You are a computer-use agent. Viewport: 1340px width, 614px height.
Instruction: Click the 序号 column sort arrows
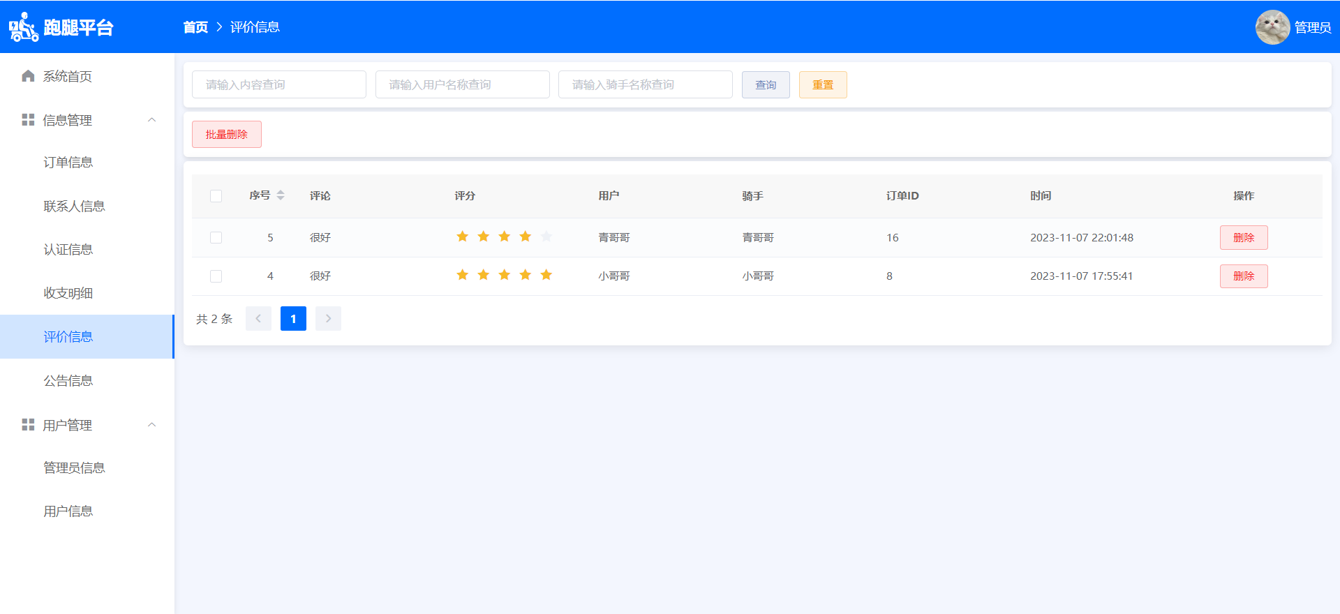pos(281,195)
